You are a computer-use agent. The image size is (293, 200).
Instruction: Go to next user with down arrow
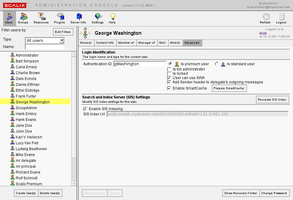(85, 37)
